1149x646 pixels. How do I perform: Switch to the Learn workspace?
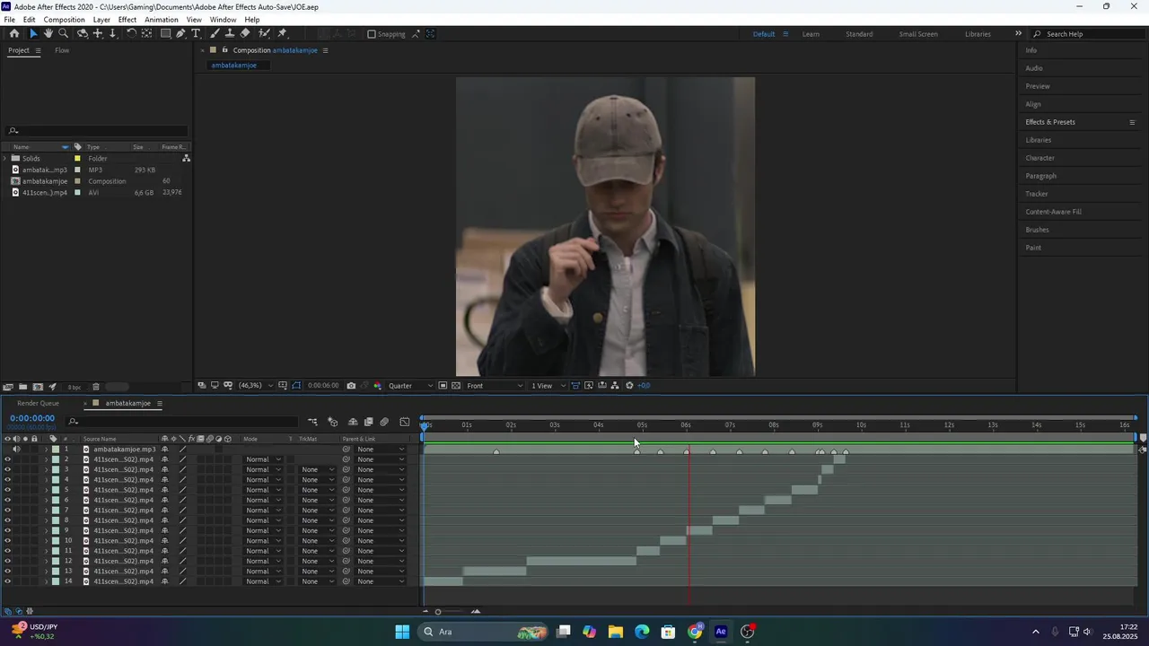pyautogui.click(x=811, y=34)
